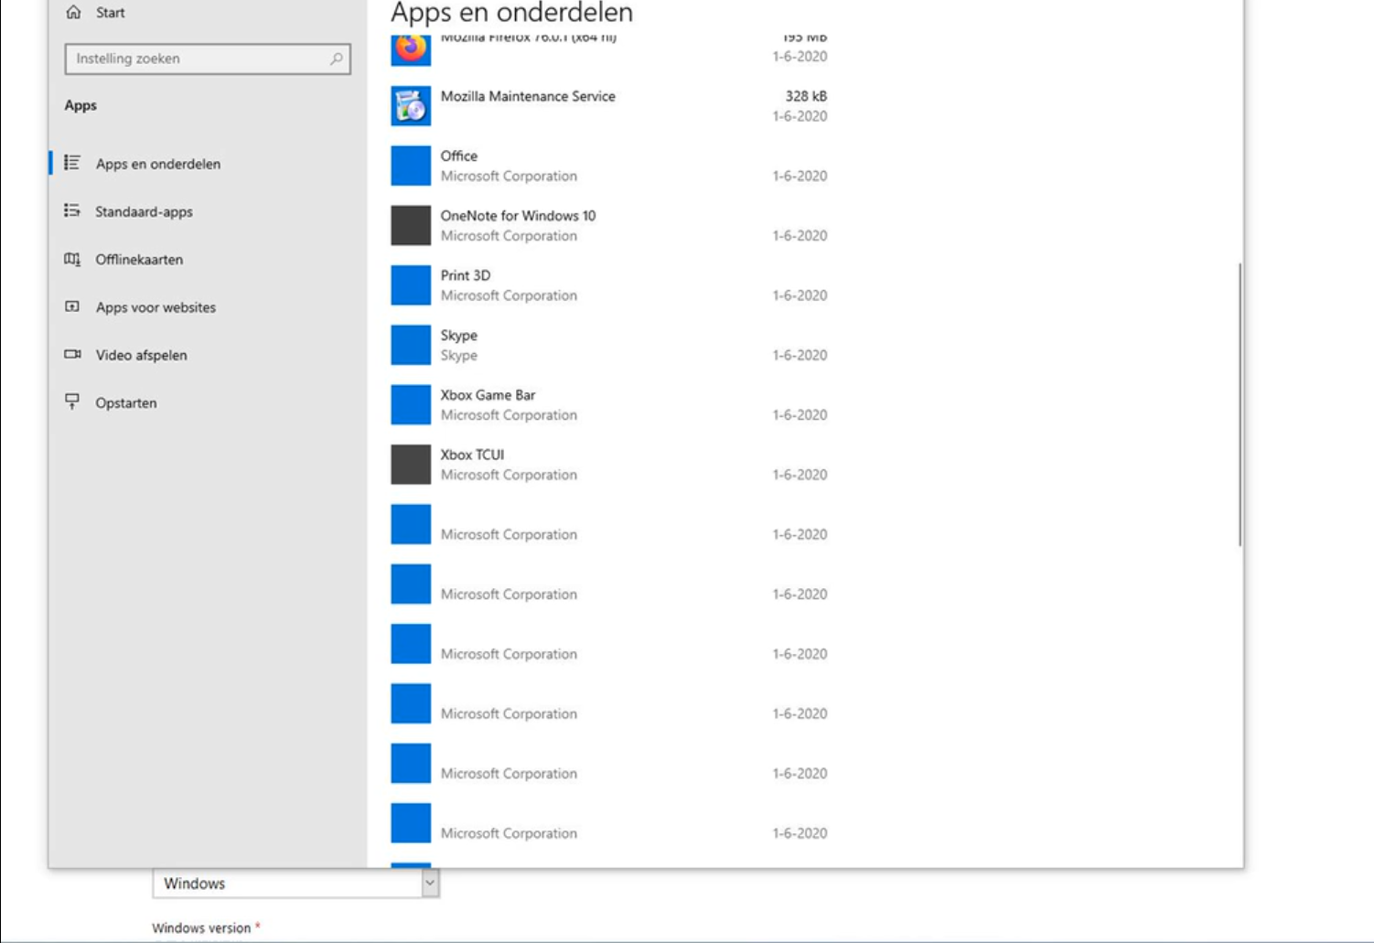Return to Start settings home
The height and width of the screenshot is (943, 1374).
pos(110,13)
